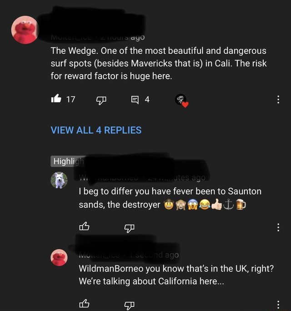Expand VIEW ALL 4 REPLIES

(96, 130)
